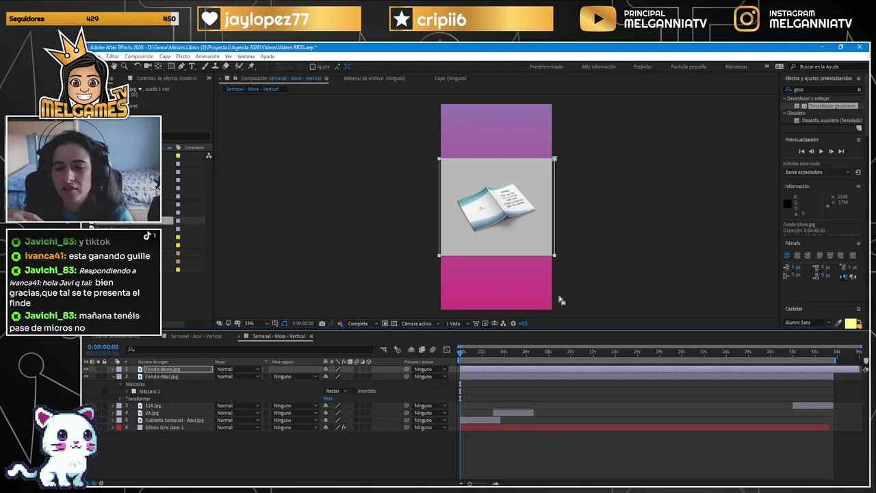
Task: Switch to the Predeterminado workspace
Action: tap(546, 66)
